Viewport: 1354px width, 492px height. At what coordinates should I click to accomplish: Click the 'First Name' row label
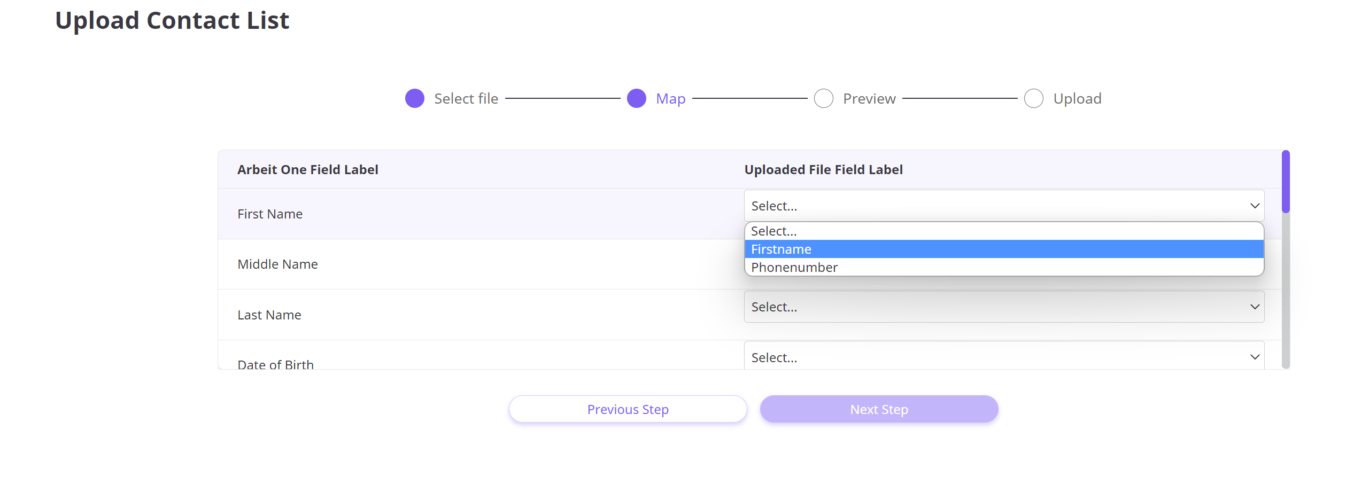270,214
